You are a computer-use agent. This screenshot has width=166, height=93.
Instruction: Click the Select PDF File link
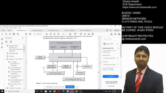[x=106, y=55]
